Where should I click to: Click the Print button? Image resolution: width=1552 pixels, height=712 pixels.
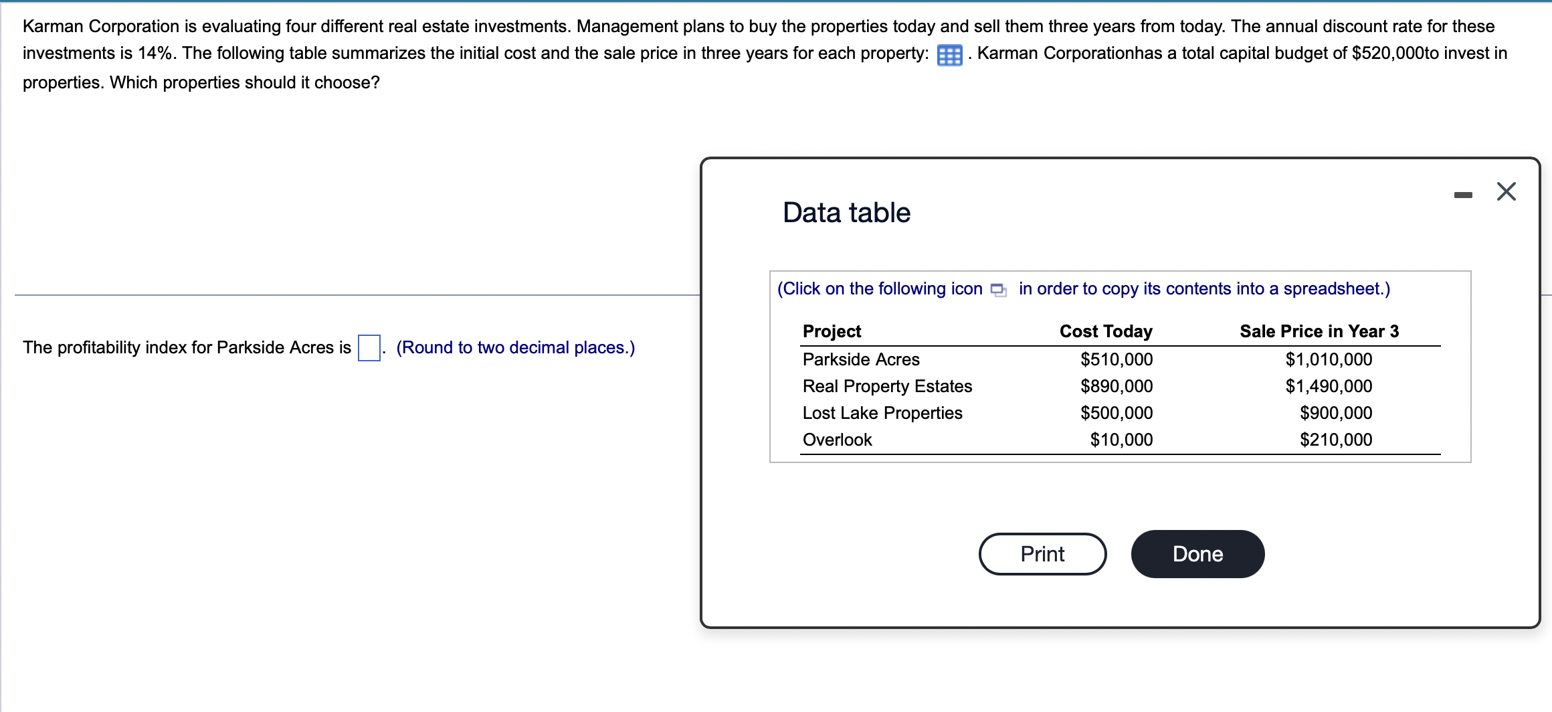pyautogui.click(x=1042, y=553)
